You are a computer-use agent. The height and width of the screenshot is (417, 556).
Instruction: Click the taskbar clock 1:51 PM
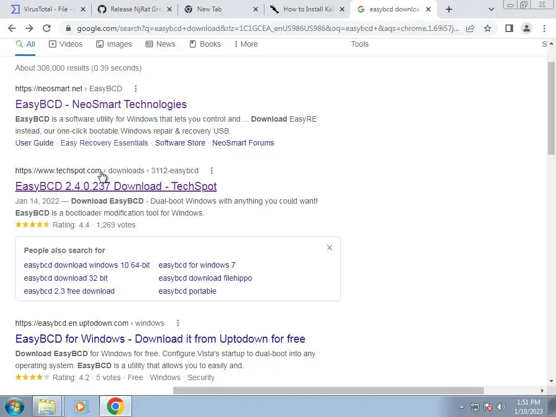click(528, 407)
